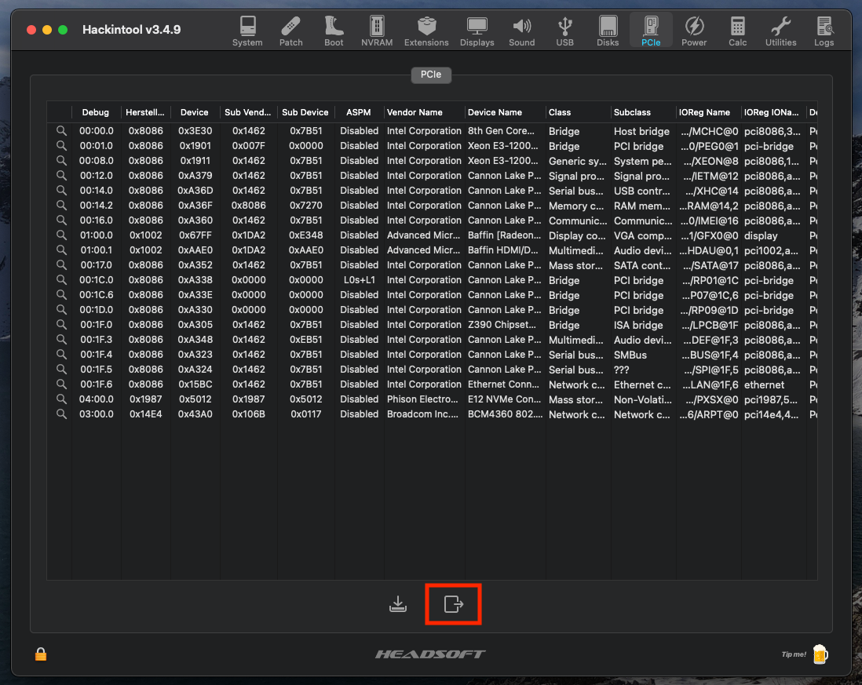
Task: Select the Ethernet Conn... device cell
Action: (x=503, y=384)
